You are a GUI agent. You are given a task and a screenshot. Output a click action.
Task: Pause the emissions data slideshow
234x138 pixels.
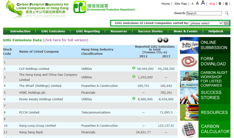[x=166, y=40]
